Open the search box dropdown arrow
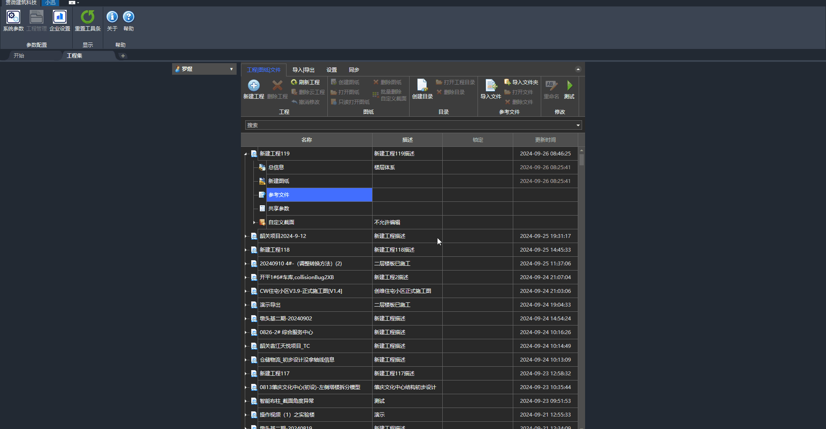 [578, 125]
